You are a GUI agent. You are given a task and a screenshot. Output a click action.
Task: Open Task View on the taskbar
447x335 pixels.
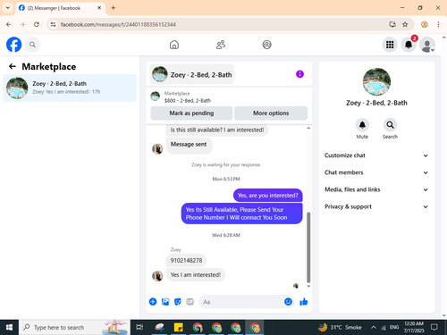tap(139, 327)
